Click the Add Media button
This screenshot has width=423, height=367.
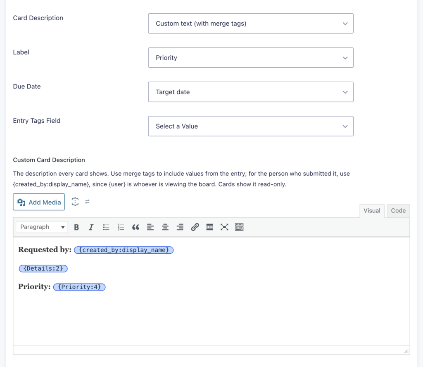(x=39, y=202)
